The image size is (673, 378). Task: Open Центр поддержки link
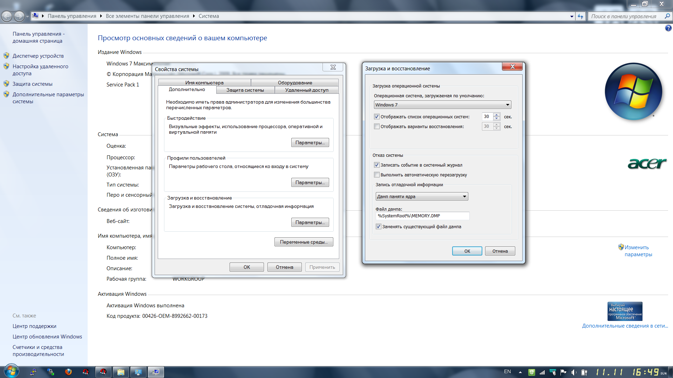(x=34, y=326)
